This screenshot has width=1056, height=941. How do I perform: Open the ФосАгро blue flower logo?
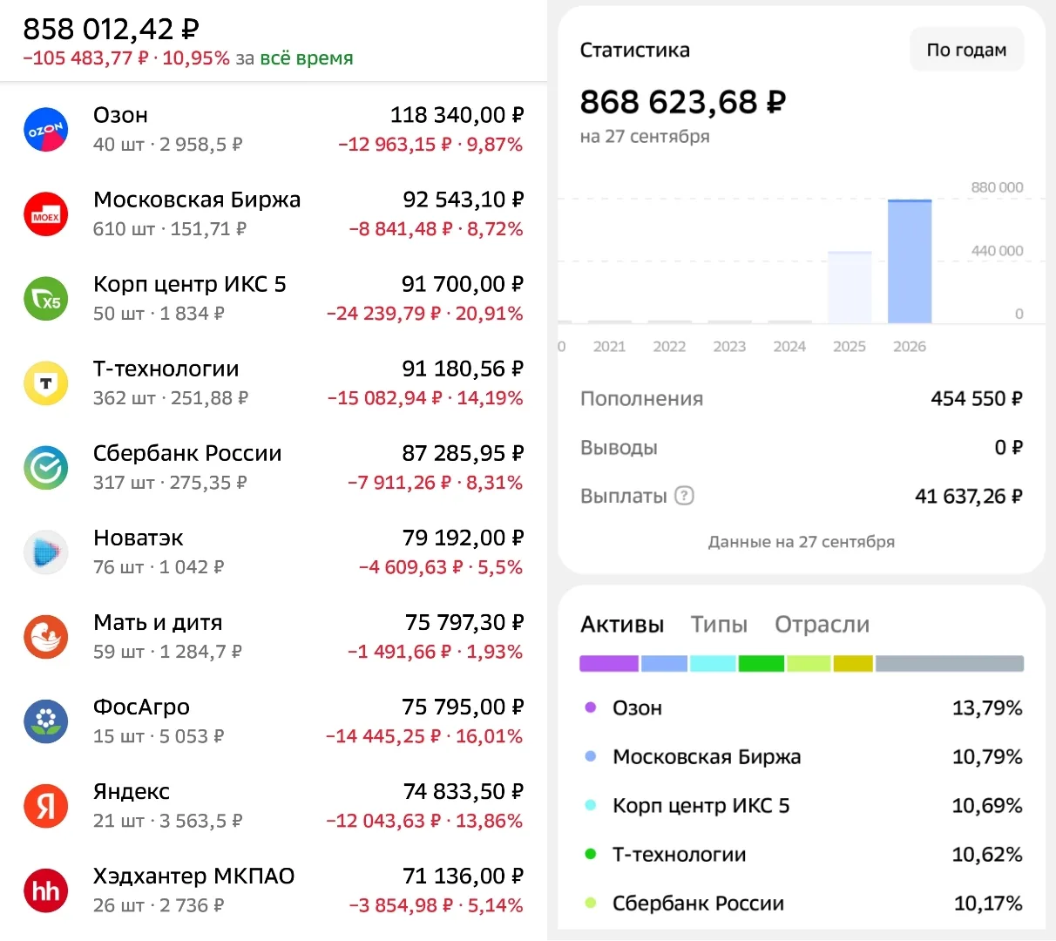coord(45,721)
